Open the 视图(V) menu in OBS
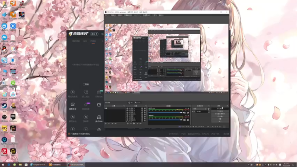 tap(120, 15)
